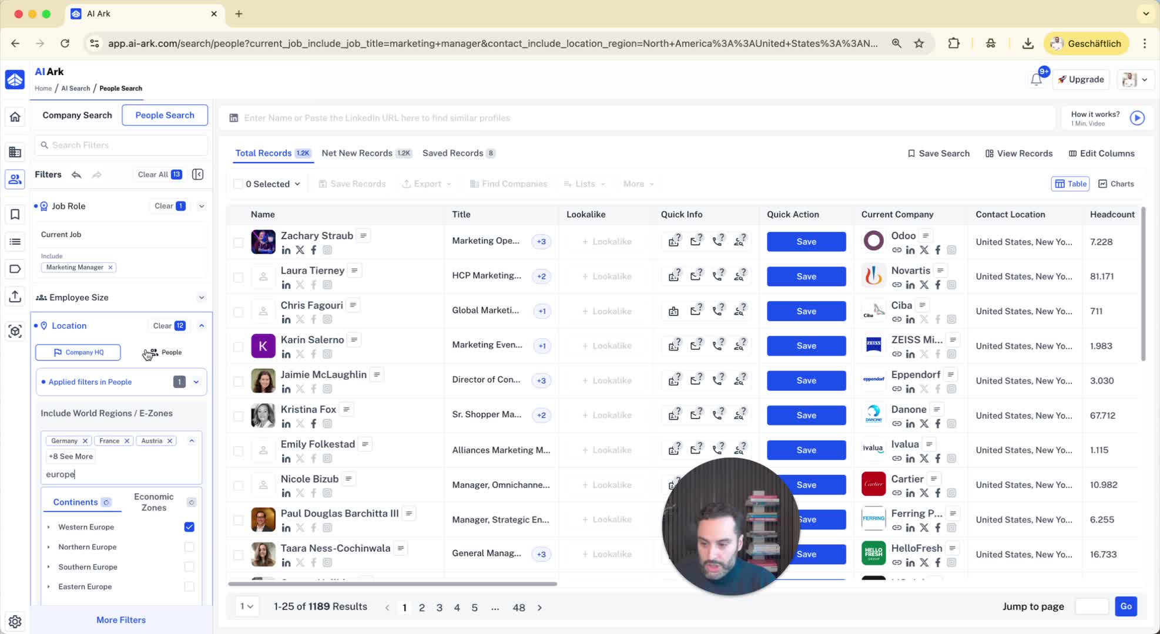Play the How it works video
The width and height of the screenshot is (1160, 634).
coord(1137,118)
